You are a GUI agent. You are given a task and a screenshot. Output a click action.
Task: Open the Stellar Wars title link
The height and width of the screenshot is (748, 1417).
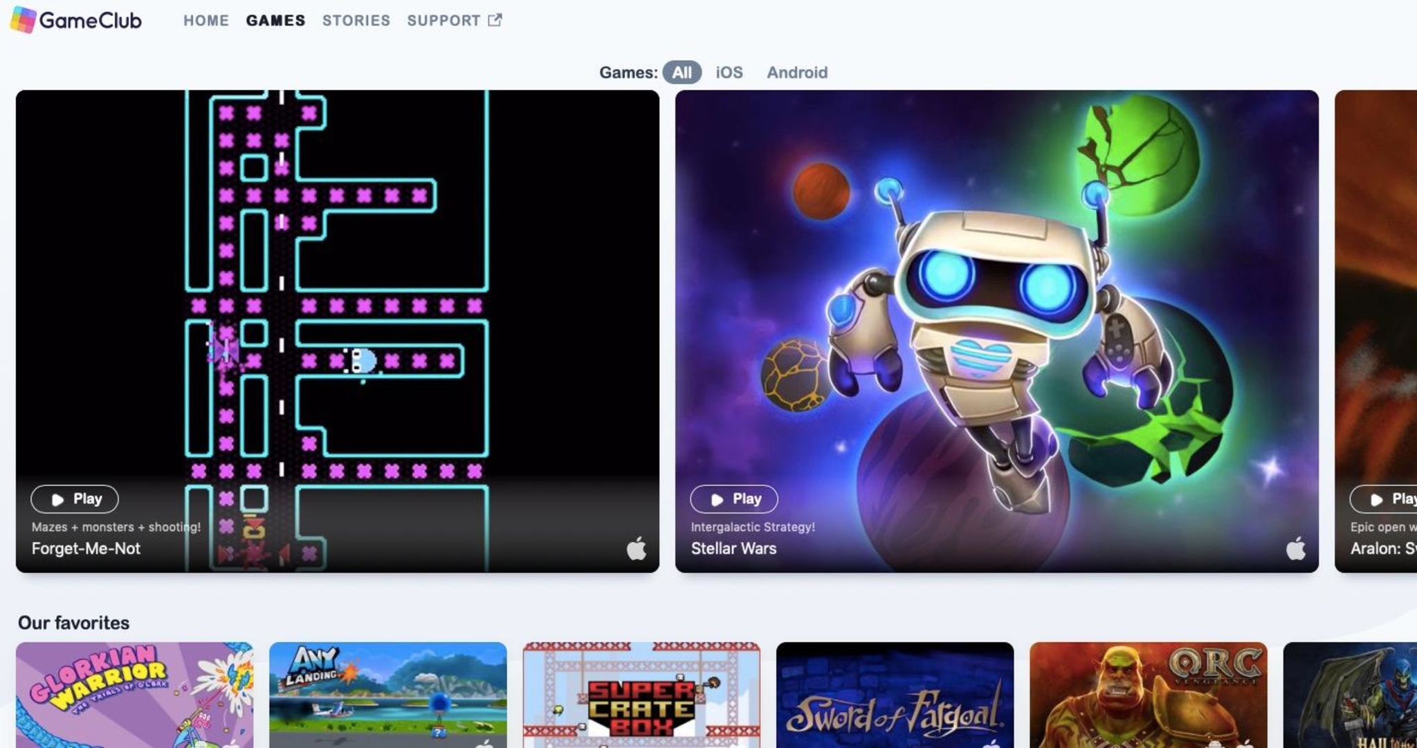733,549
